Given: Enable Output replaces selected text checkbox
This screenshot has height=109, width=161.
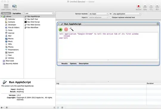Looking at the screenshot, I should click(x=111, y=18).
